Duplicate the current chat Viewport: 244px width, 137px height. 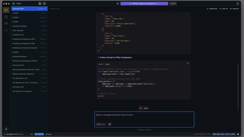pyautogui.click(x=234, y=9)
